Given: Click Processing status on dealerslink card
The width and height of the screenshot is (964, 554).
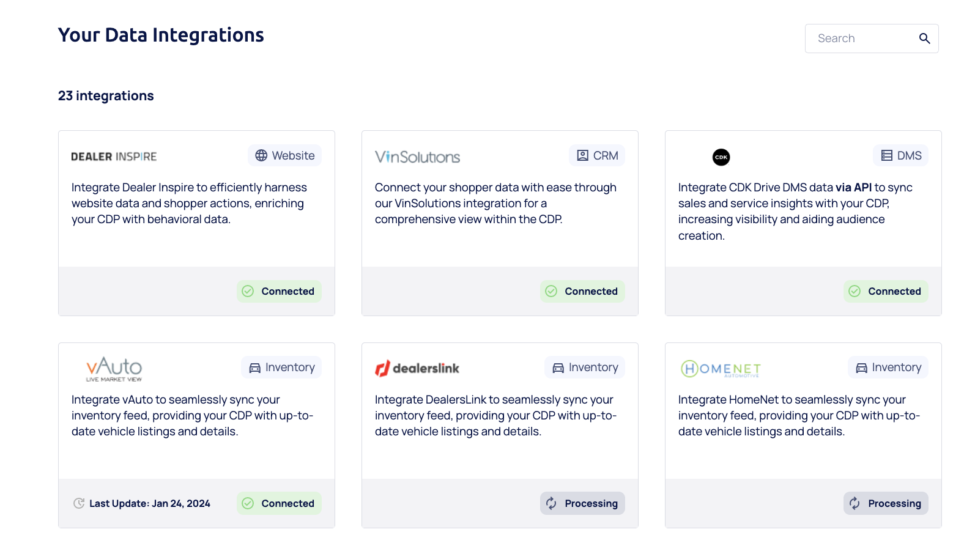Looking at the screenshot, I should click(x=582, y=503).
